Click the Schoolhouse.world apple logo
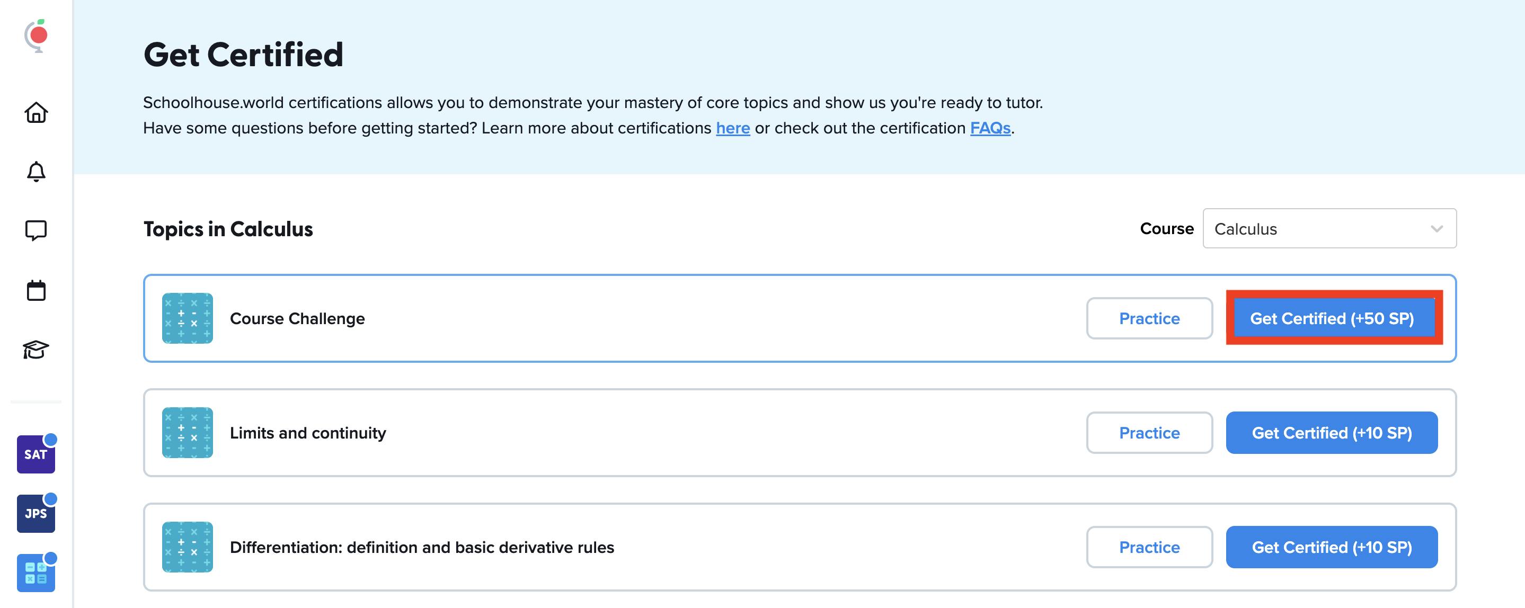 [x=36, y=35]
